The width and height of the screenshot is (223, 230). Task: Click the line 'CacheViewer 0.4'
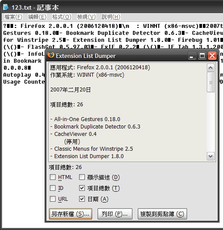73,134
